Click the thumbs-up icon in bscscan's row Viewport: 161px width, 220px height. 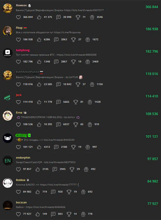pyautogui.click(x=38, y=214)
